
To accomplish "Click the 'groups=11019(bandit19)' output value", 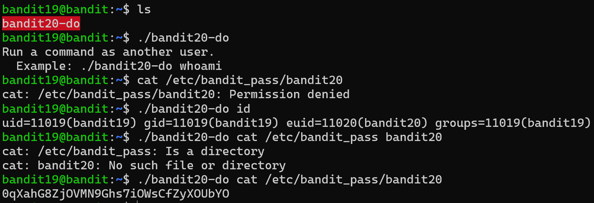I will pyautogui.click(x=513, y=123).
